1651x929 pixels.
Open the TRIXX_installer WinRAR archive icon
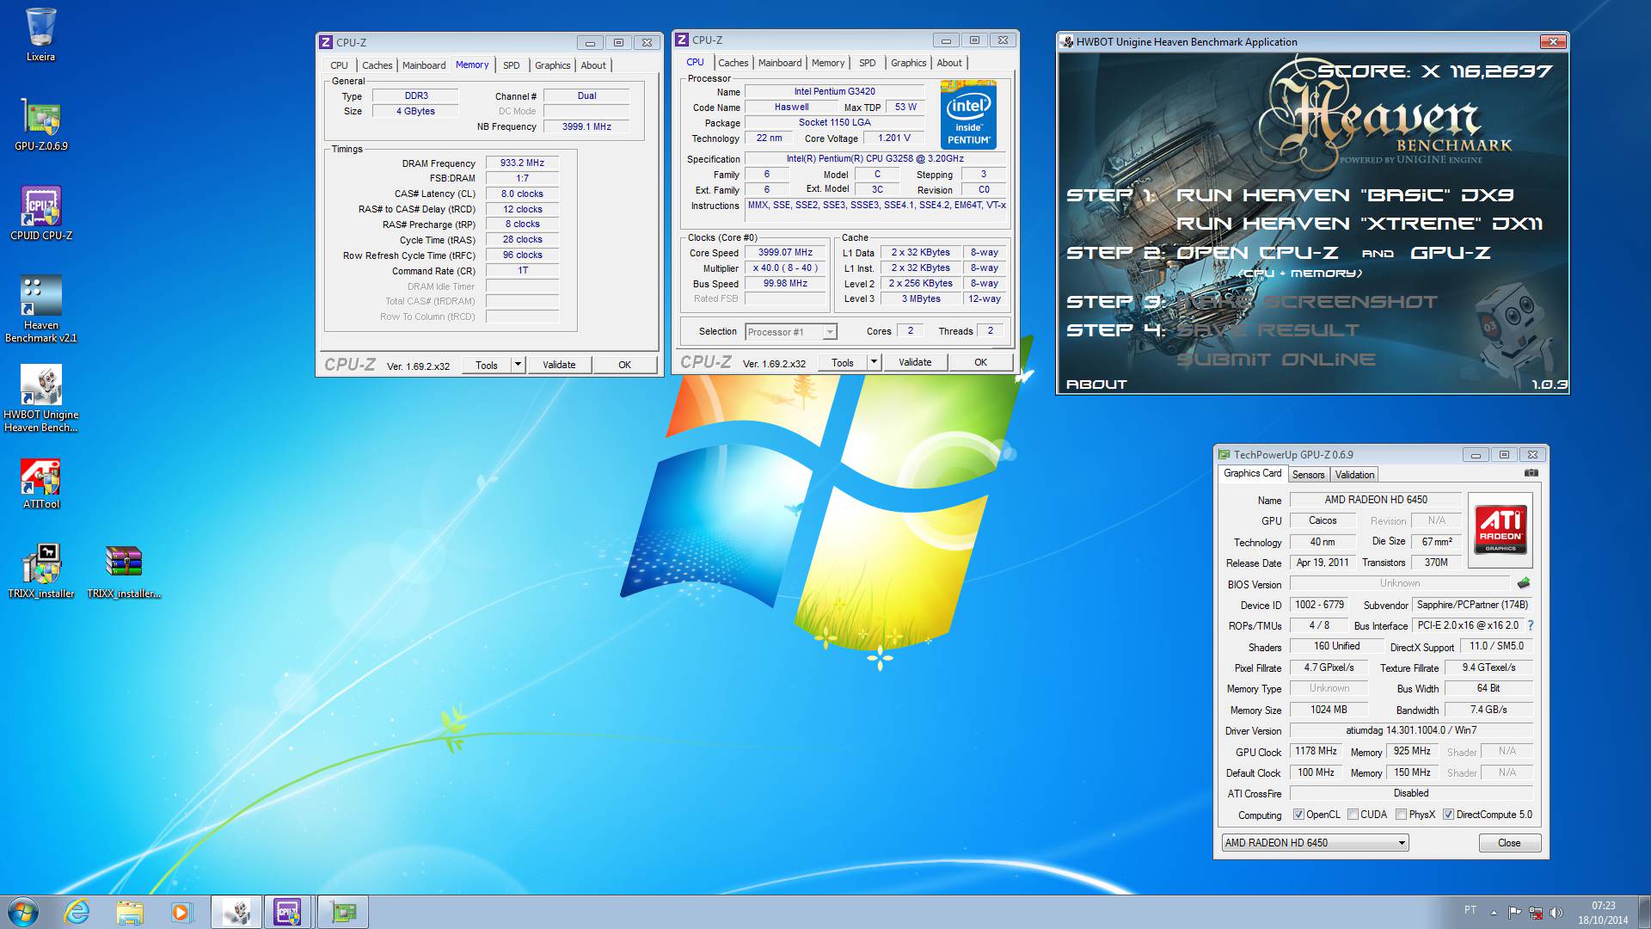click(x=124, y=571)
